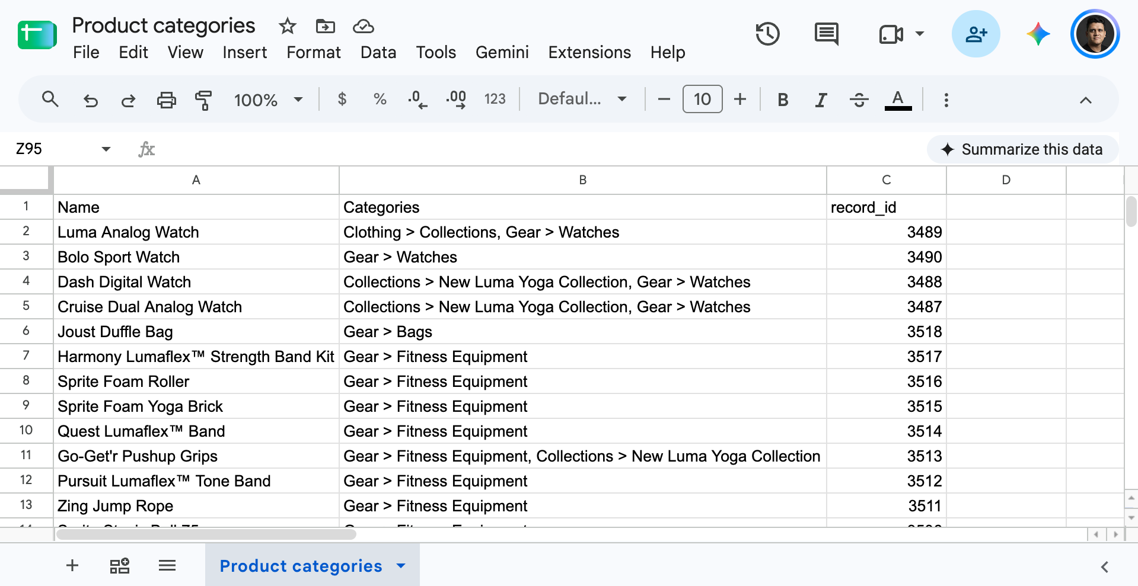
Task: Open the Extensions menu
Action: pos(589,52)
